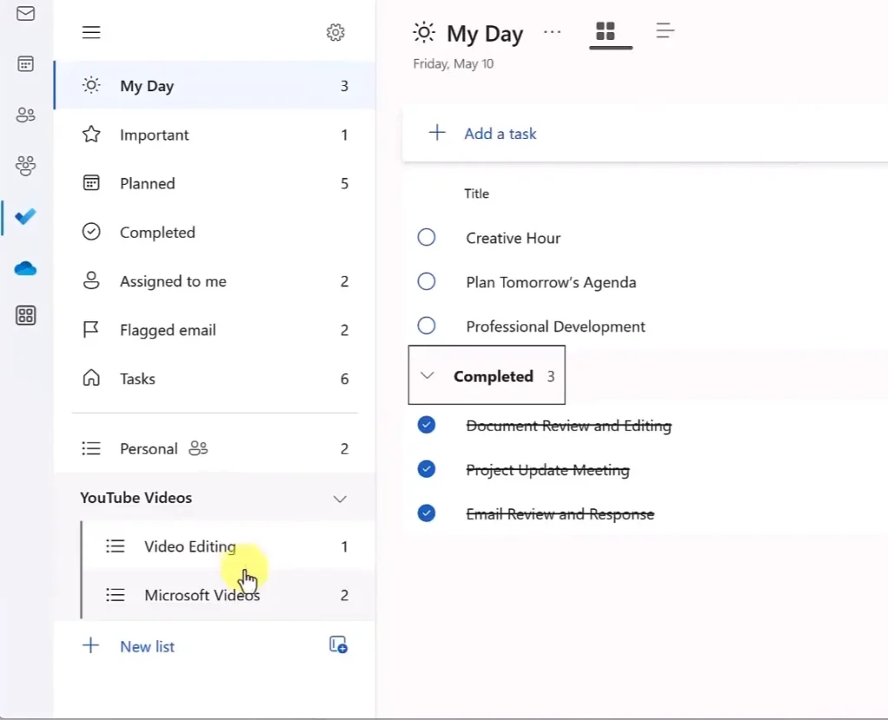Screen dimensions: 888x720
Task: Collapse the Completed tasks section
Action: (427, 376)
